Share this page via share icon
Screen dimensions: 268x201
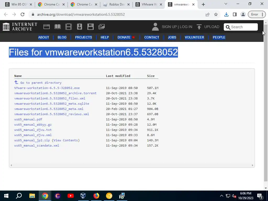click(208, 14)
